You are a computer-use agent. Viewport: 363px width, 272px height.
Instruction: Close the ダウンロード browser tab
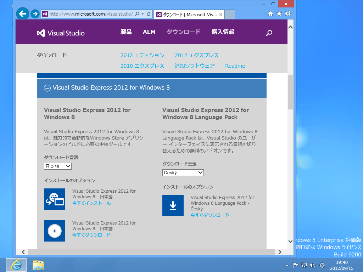click(x=220, y=15)
